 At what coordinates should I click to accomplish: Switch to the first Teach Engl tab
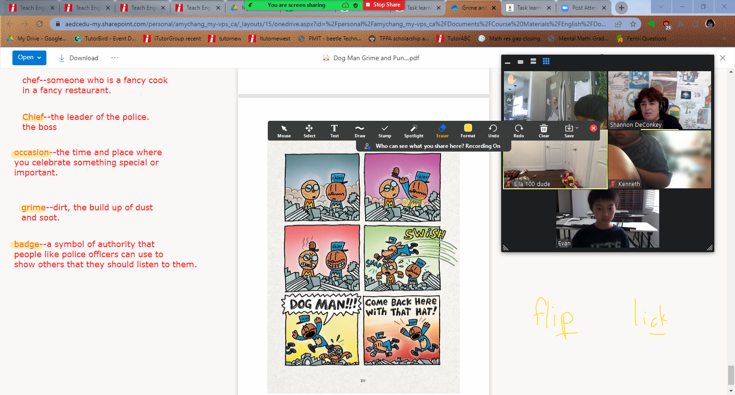coord(32,8)
